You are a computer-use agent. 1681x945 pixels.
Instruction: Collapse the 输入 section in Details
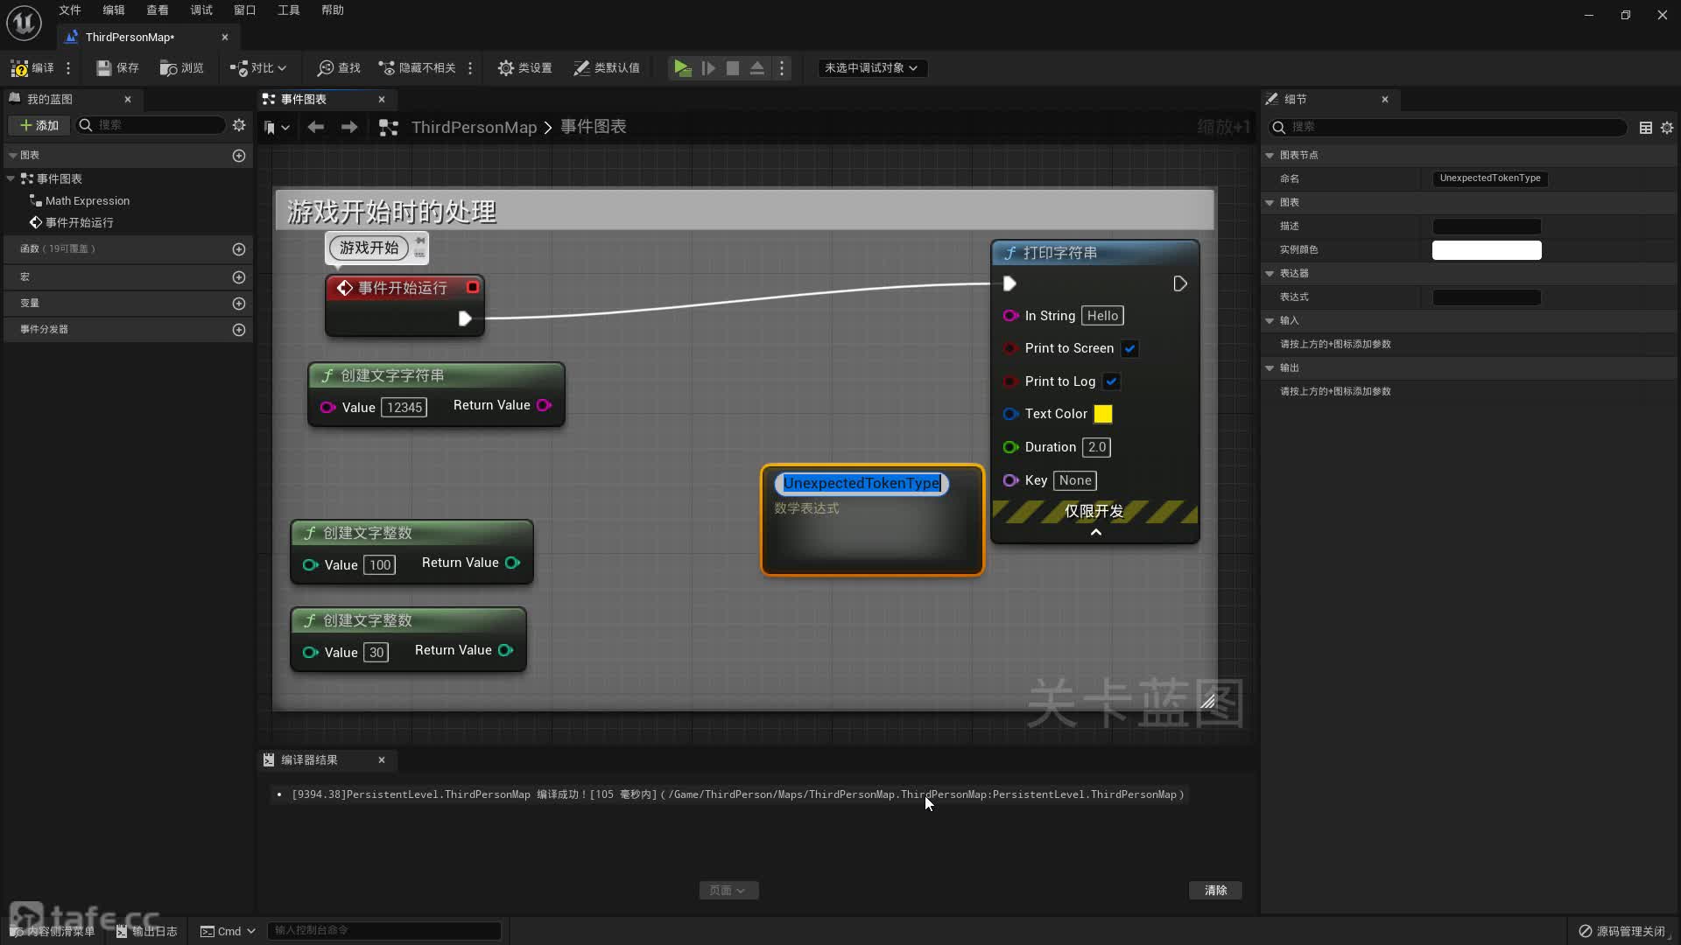(1270, 321)
